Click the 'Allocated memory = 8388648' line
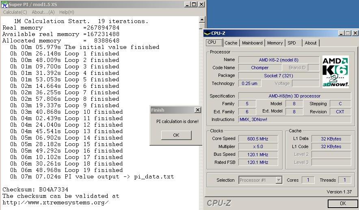Image resolution: width=359 pixels, height=210 pixels. (x=61, y=40)
